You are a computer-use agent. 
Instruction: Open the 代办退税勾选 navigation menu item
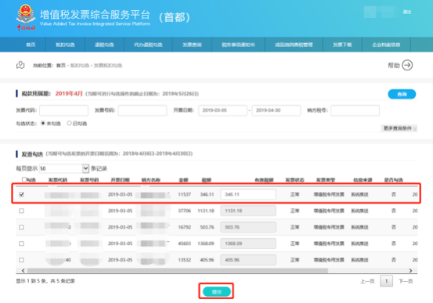148,45
